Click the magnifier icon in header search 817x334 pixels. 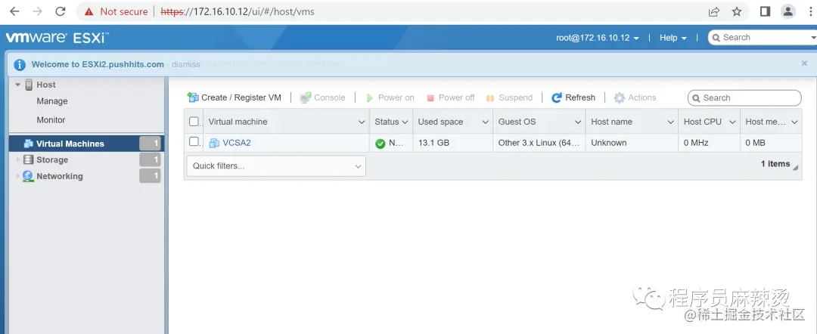716,38
